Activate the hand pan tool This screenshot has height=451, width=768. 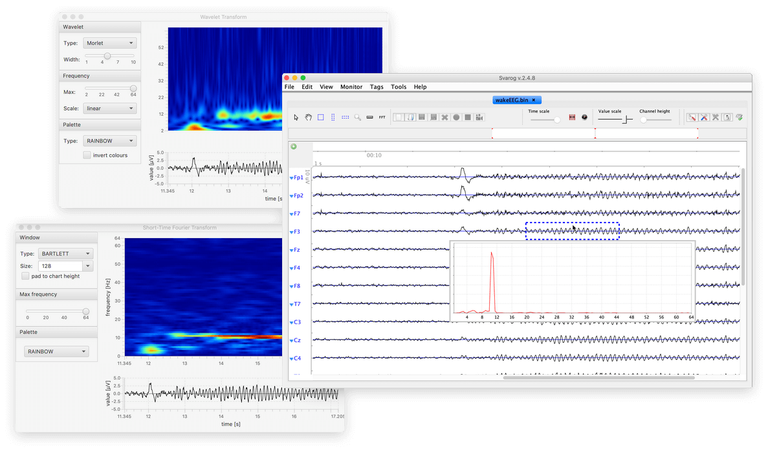click(x=309, y=117)
